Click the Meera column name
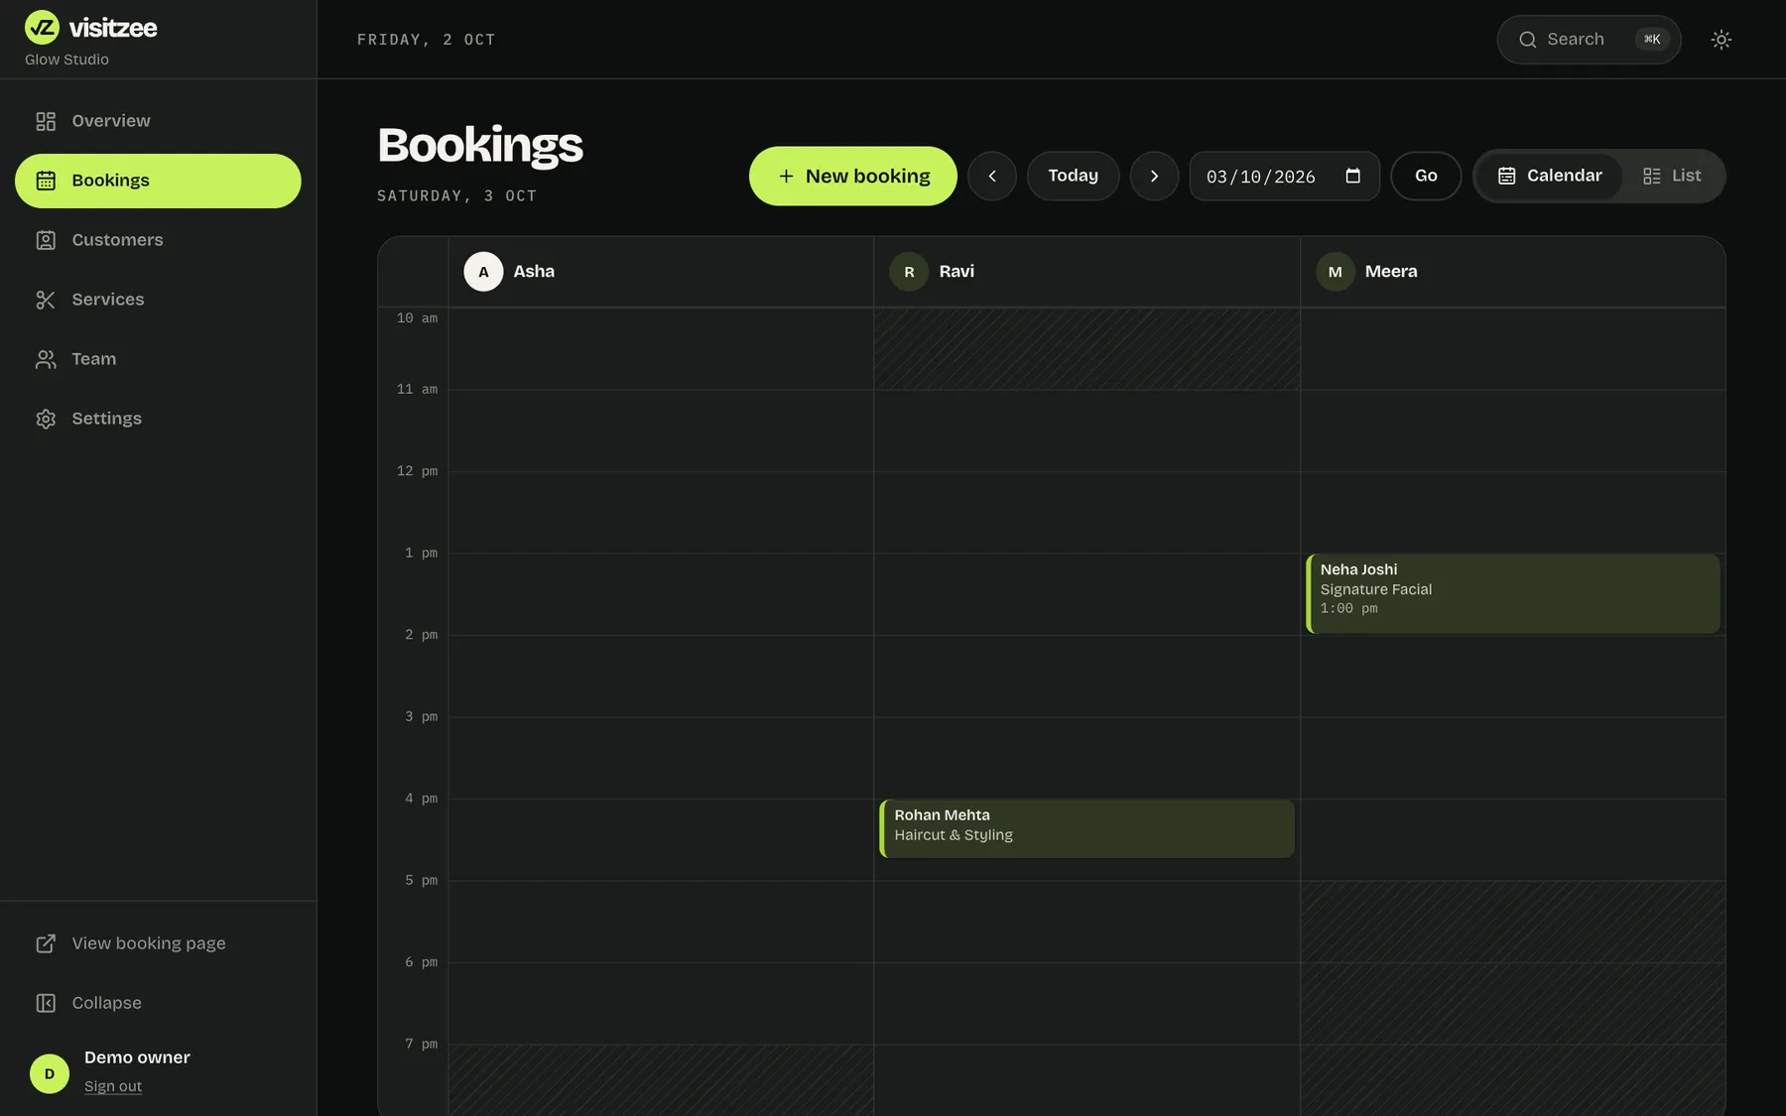Screen dimensions: 1786x1116 pos(1391,272)
